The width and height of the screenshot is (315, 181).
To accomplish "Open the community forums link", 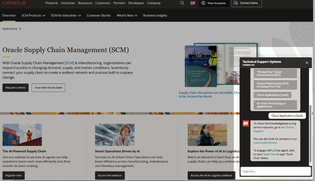I will click(265, 143).
